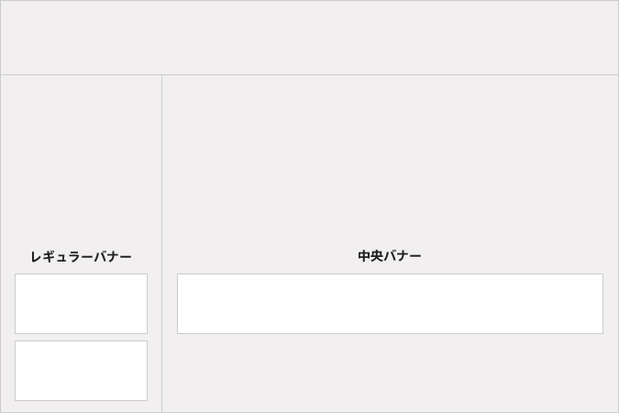Image resolution: width=619 pixels, height=413 pixels.
Task: Select the wide 中央バナー placeholder box
Action: pos(390,304)
